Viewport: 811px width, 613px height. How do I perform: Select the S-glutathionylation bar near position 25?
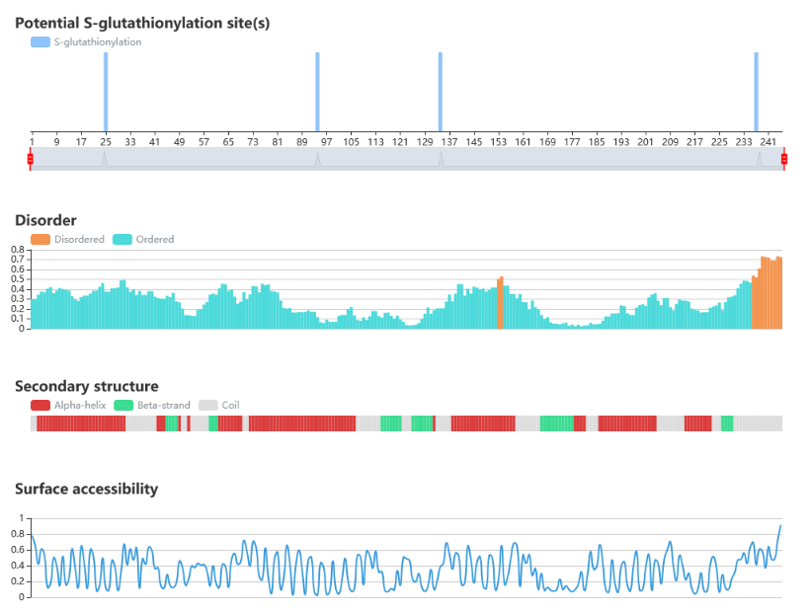click(x=106, y=92)
